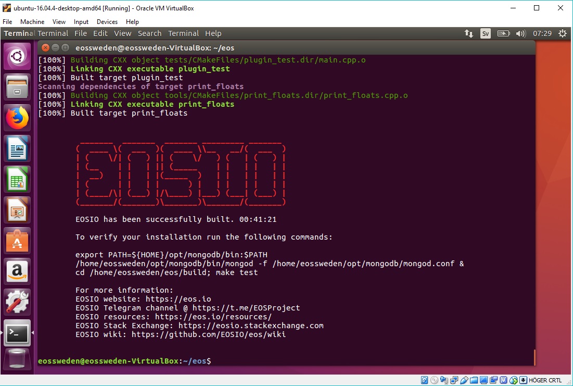
Task: Click the VirtualBox shared folders status icon
Action: point(474,380)
